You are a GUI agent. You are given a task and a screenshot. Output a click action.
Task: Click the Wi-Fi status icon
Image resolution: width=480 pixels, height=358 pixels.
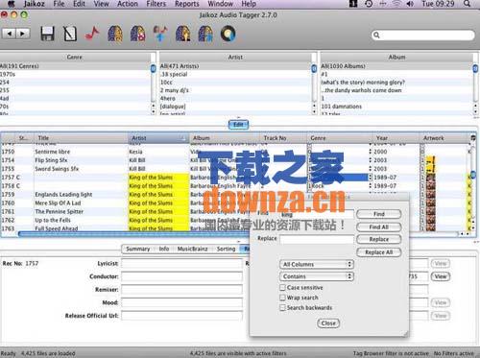396,4
